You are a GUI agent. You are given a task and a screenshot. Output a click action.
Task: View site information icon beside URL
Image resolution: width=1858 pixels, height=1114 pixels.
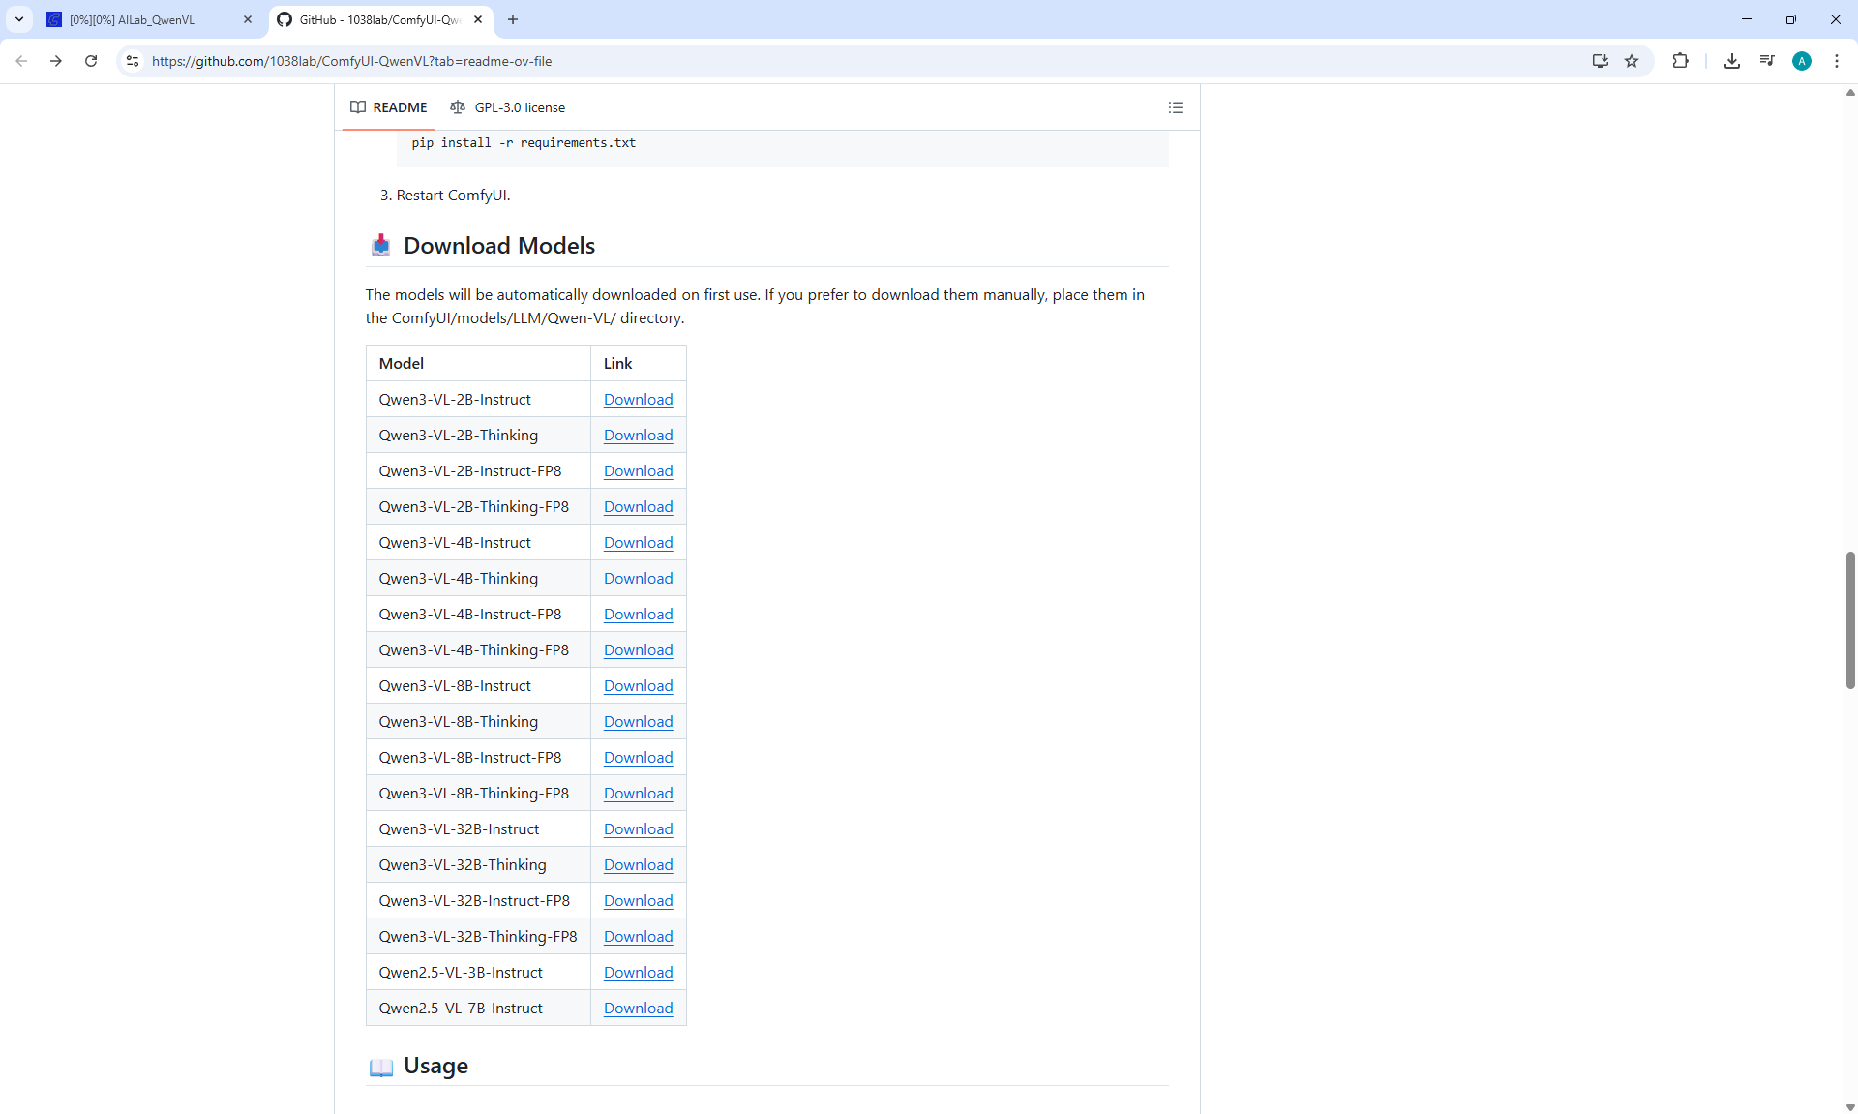(x=133, y=61)
